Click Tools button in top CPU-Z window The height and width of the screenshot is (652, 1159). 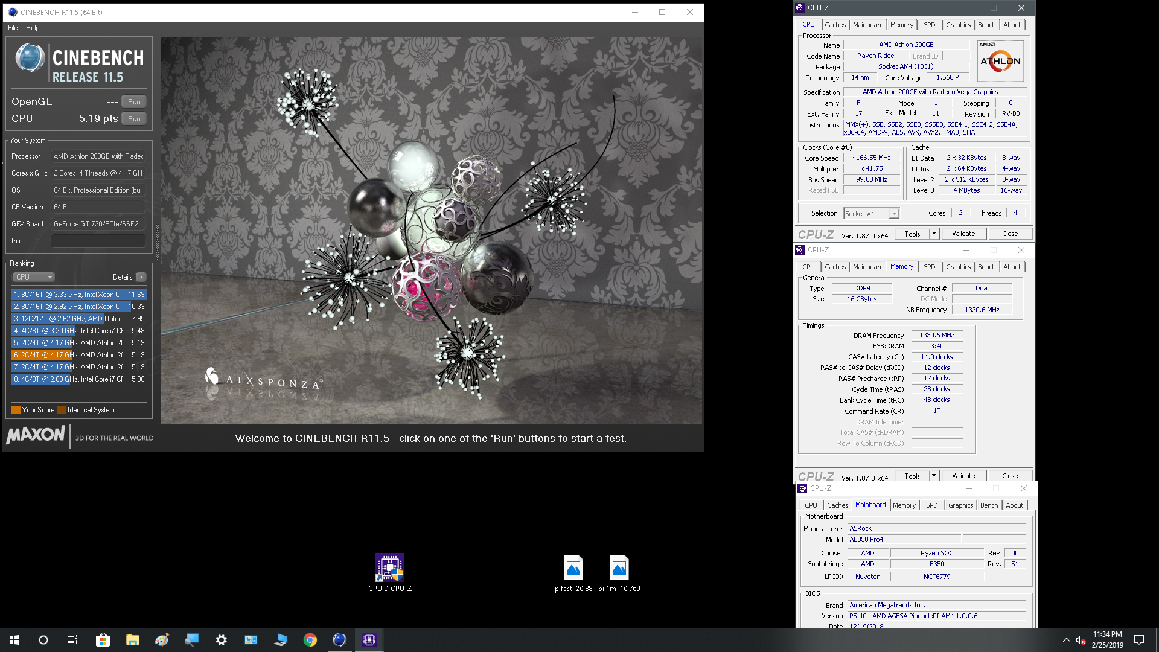(x=912, y=234)
